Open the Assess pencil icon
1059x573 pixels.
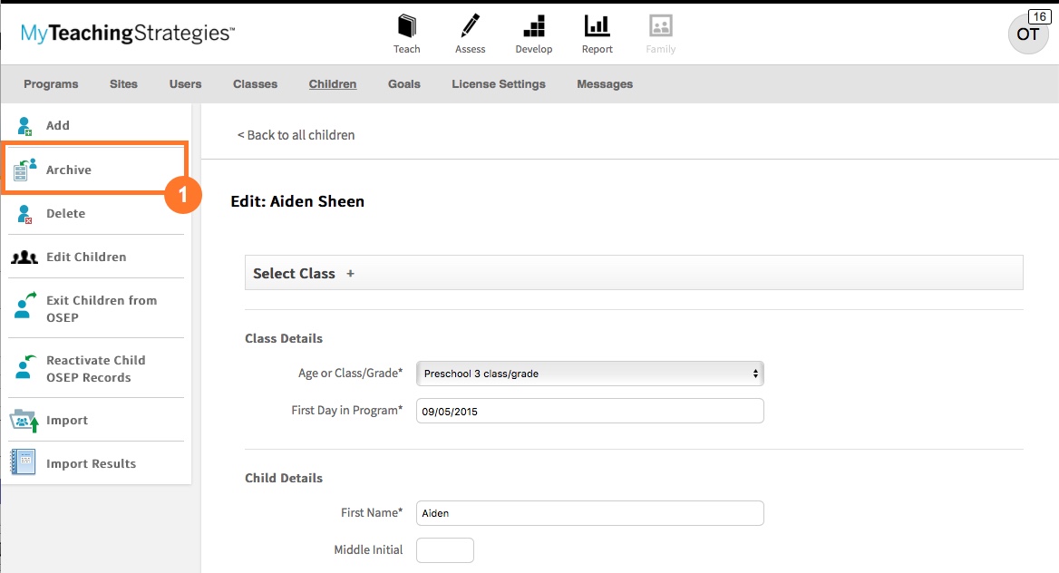pos(470,25)
